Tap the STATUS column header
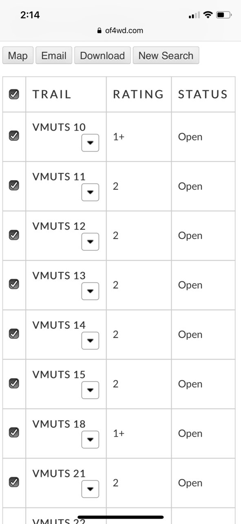Viewport: 241px width, 524px height. point(203,94)
